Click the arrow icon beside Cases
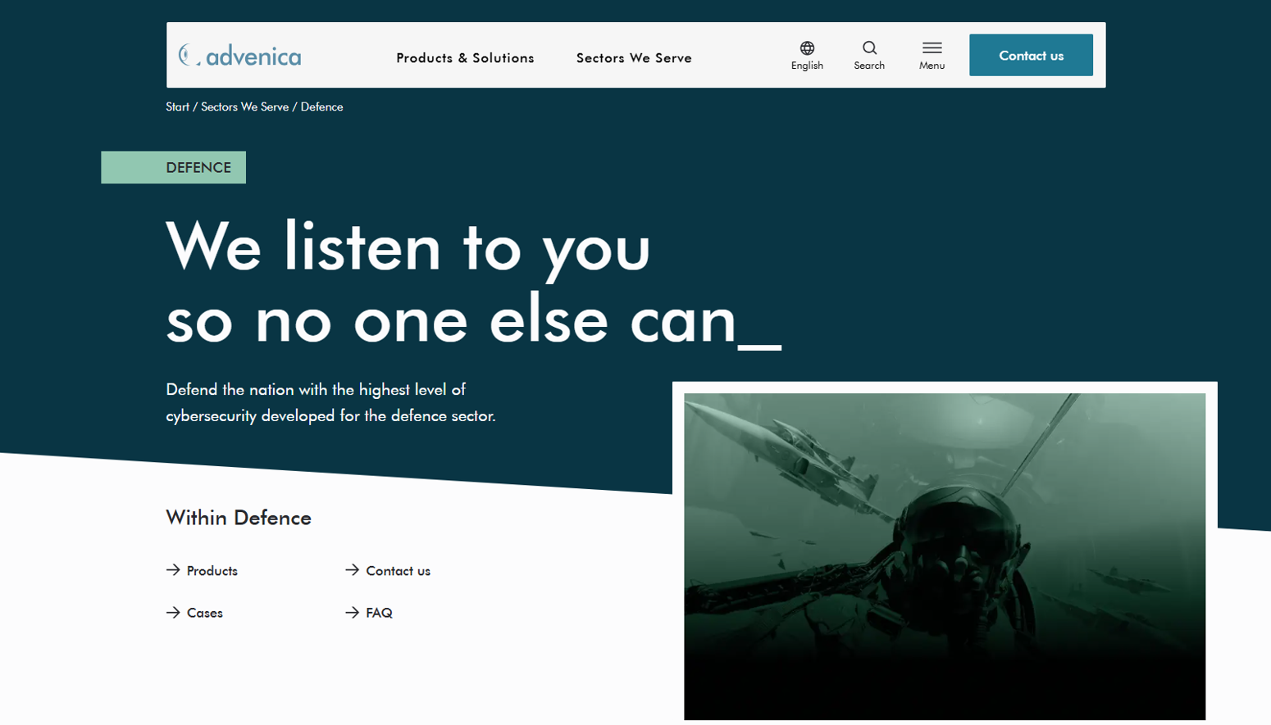Screen dimensions: 1271x725 click(x=173, y=612)
